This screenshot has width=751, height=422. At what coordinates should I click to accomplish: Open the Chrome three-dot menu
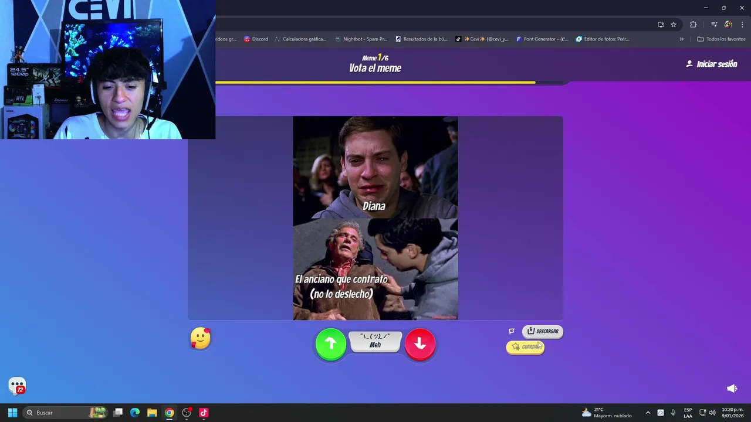743,25
